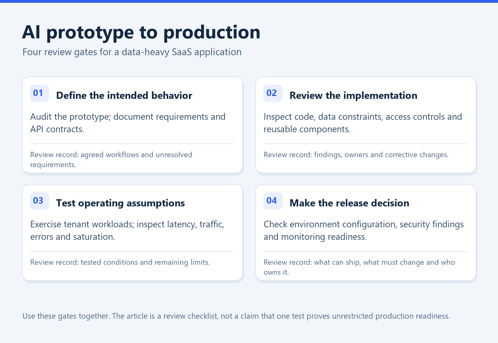Select the 'AI prototype to production' title
Screen dimensions: 498x343
click(x=141, y=32)
